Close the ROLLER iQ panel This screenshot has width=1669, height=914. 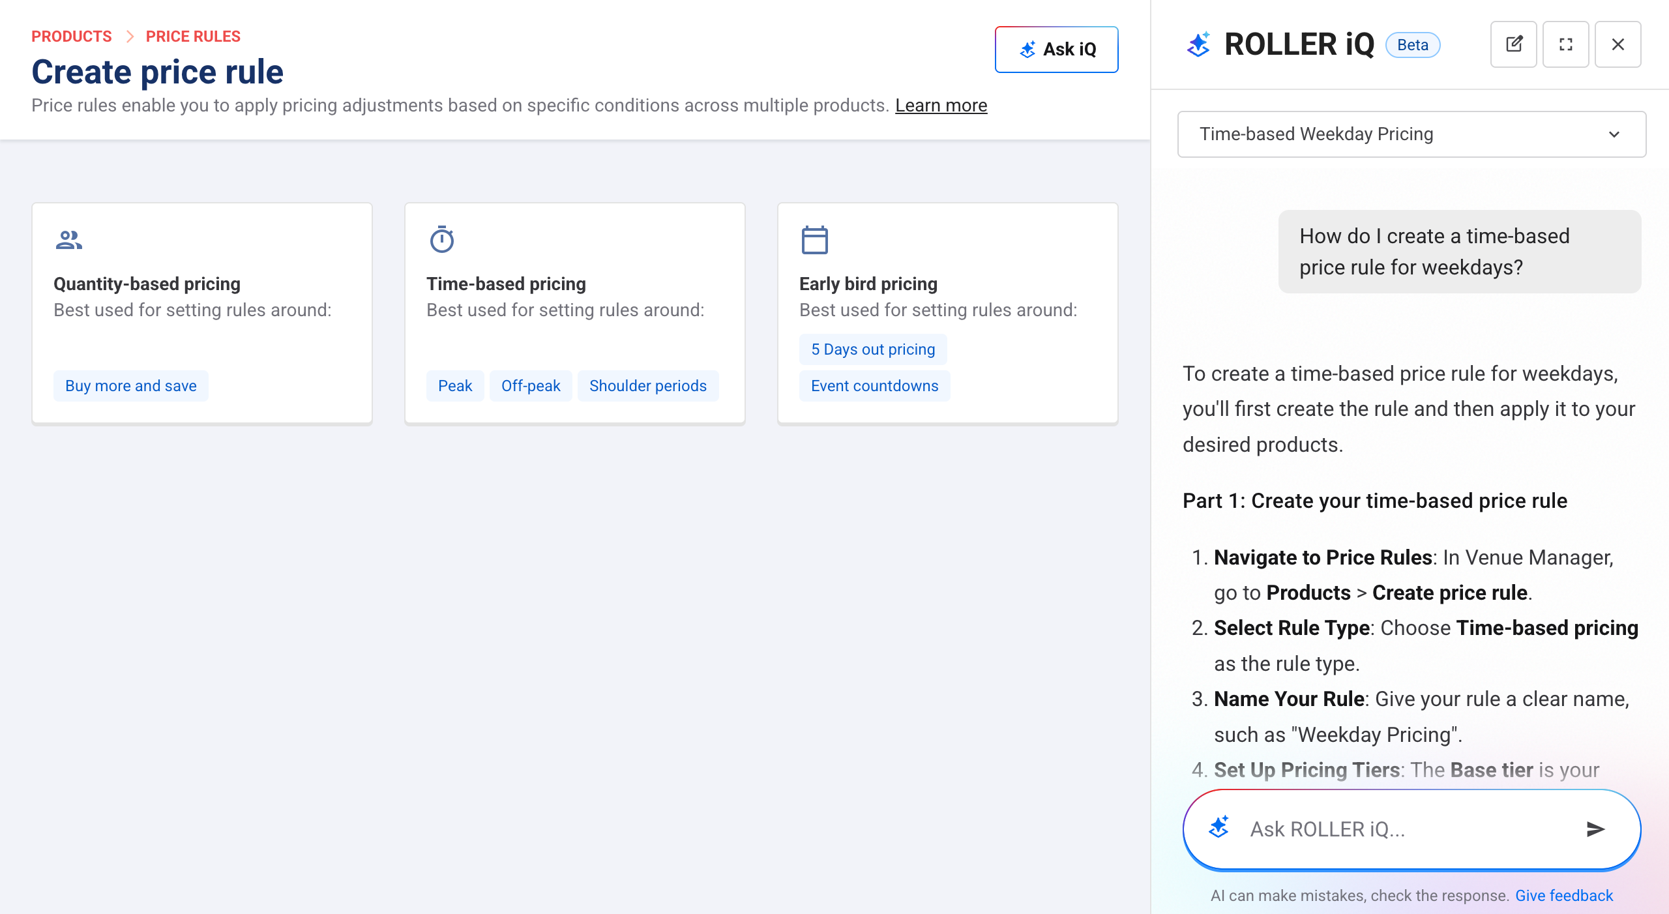1617,44
